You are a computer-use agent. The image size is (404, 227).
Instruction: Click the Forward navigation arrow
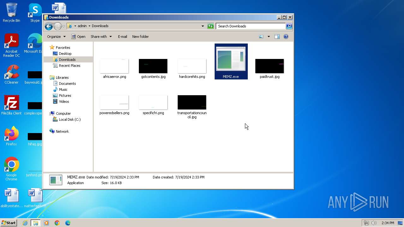57,26
